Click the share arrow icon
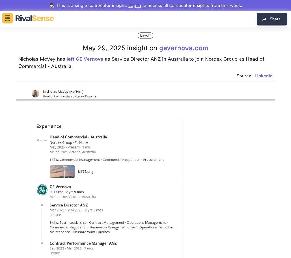 point(265,19)
